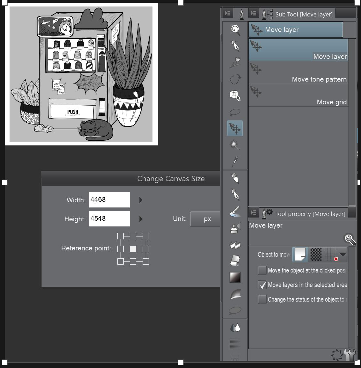Screen dimensions: 361x368
Task: Expand the arrow next to Height field
Action: tap(141, 219)
